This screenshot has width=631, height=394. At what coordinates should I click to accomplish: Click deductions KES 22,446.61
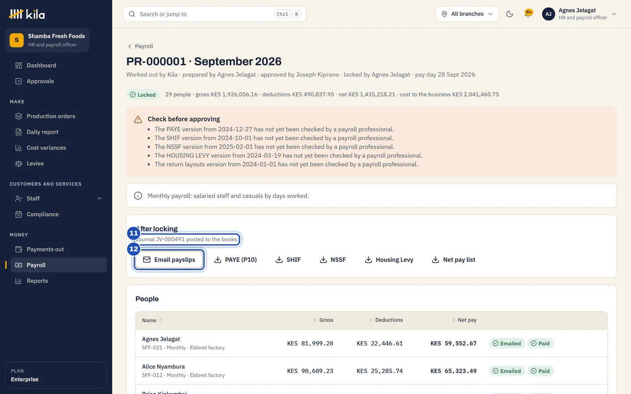tap(380, 343)
